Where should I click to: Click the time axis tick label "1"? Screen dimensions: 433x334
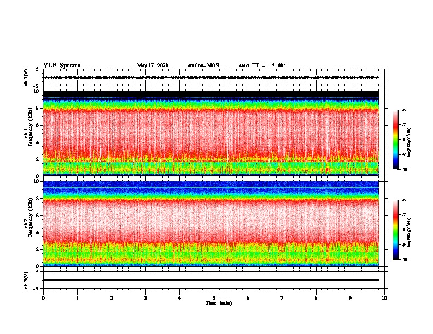(77, 298)
